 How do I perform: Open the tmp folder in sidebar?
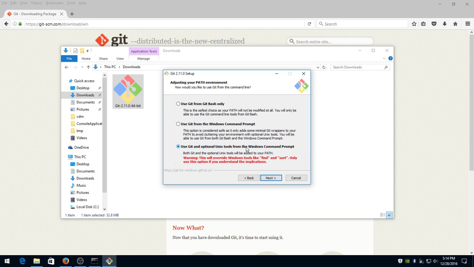[x=80, y=131]
